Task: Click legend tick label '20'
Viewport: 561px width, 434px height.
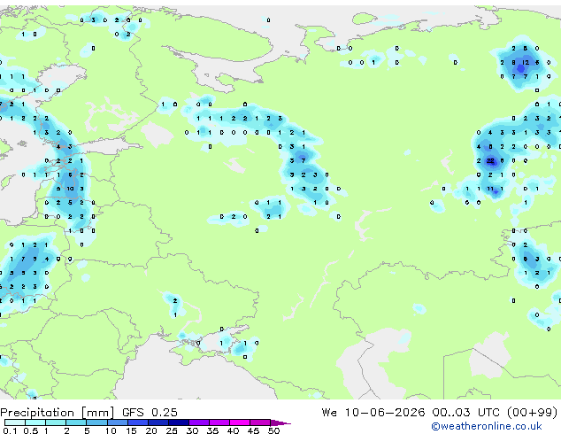Action: (151, 430)
